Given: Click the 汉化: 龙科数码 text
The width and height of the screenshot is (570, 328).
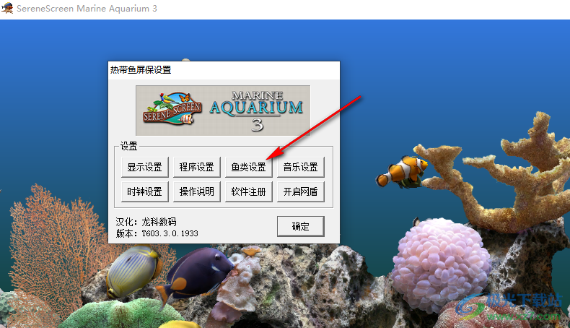Looking at the screenshot, I should click(146, 222).
